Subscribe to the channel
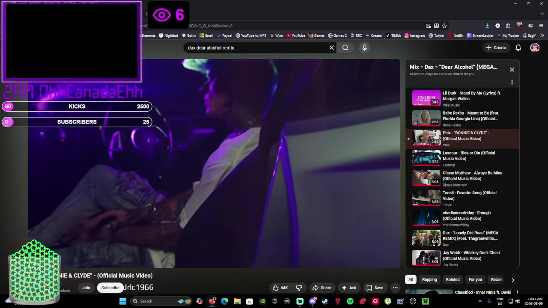Viewport: 548px width, 308px height. (x=110, y=288)
